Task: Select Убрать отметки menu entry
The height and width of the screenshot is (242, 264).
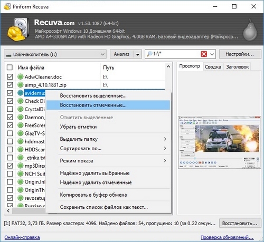Action: pyautogui.click(x=108, y=127)
